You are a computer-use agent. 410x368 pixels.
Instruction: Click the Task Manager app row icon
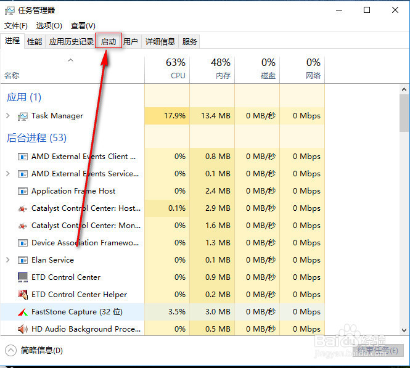[x=23, y=117]
